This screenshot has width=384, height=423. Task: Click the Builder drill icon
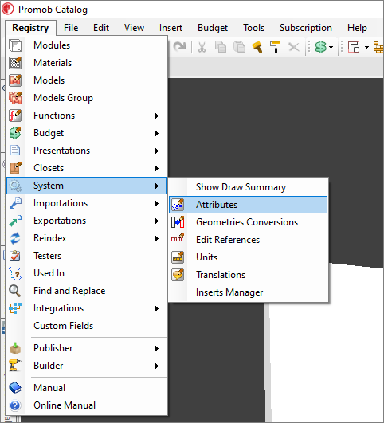[x=15, y=366]
